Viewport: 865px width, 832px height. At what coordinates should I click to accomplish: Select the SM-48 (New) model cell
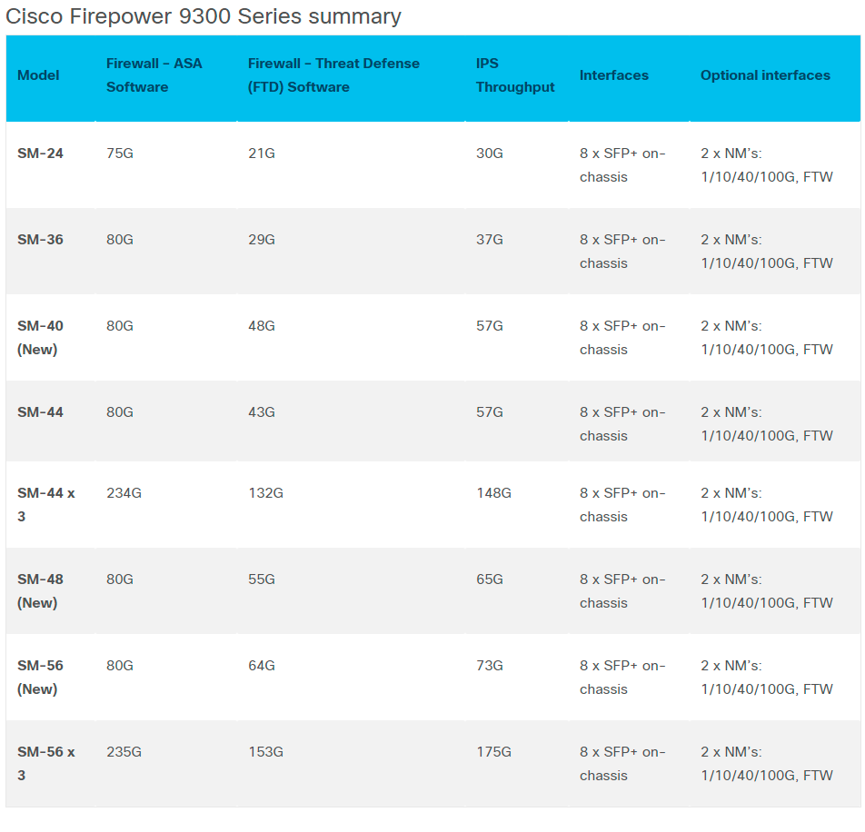(41, 590)
